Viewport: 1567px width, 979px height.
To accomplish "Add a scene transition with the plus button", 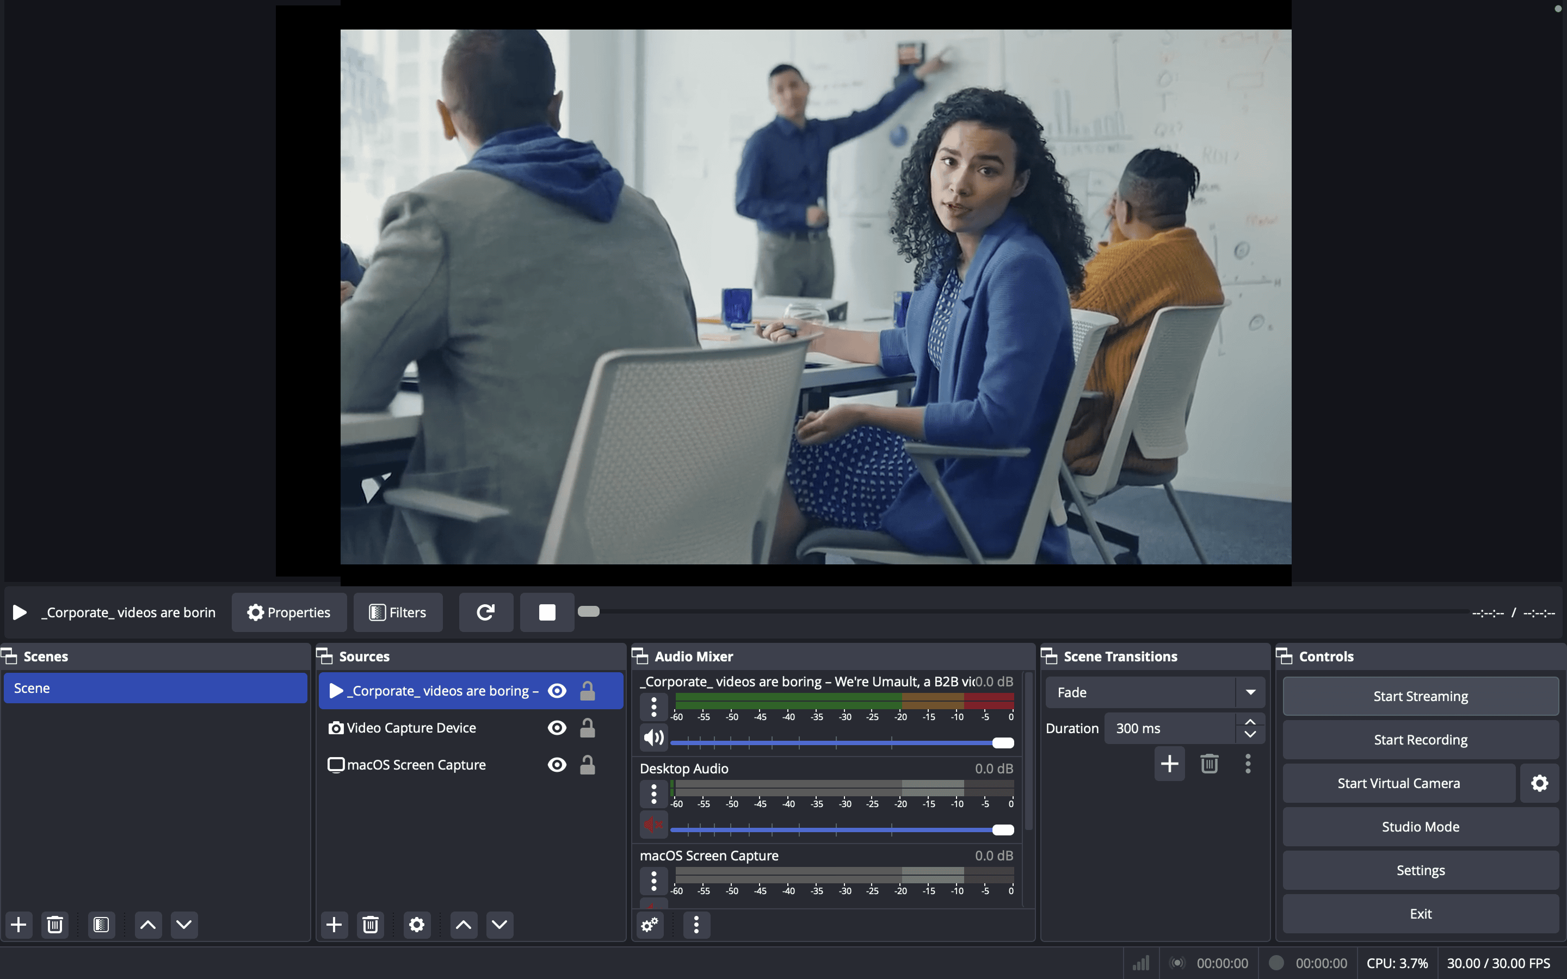I will pyautogui.click(x=1169, y=764).
